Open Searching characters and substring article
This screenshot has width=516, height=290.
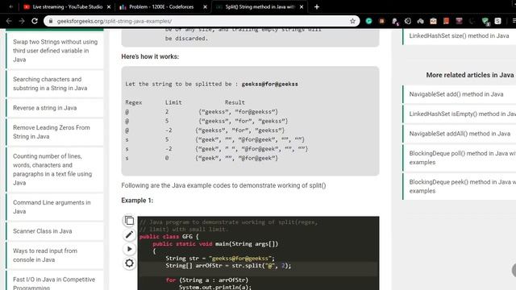(x=50, y=84)
